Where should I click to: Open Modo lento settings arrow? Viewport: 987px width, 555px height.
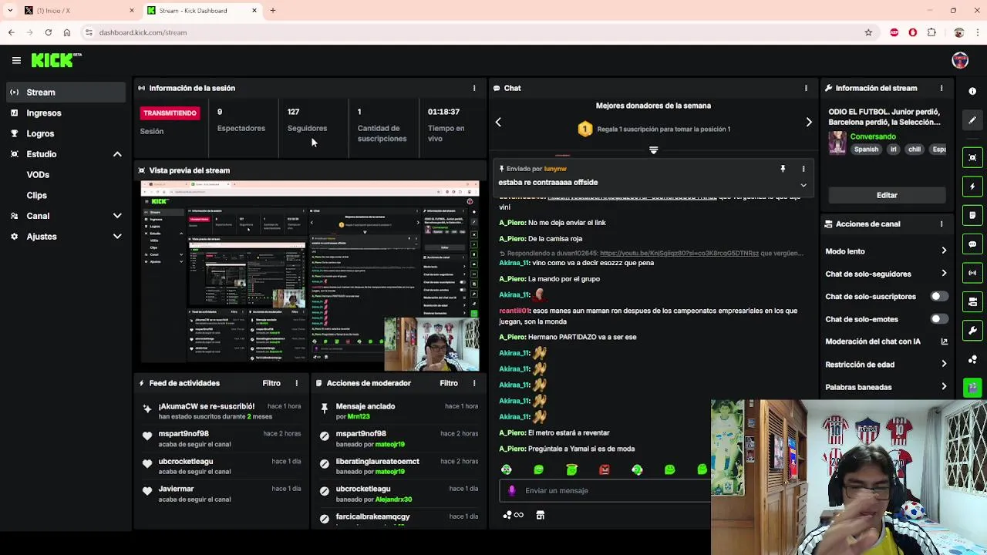pos(944,251)
